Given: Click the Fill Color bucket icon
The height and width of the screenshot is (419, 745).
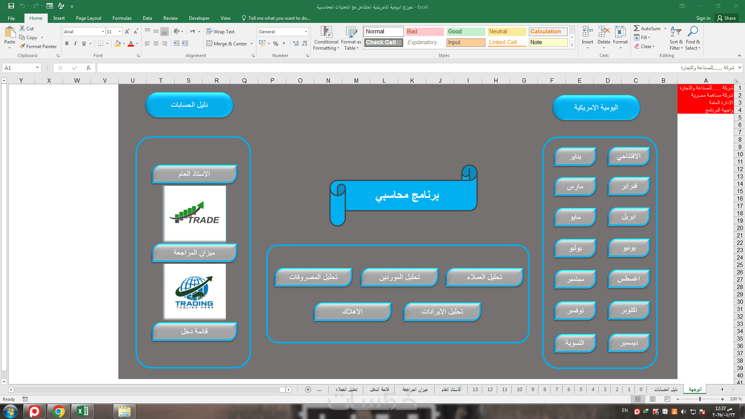Looking at the screenshot, I should point(118,43).
